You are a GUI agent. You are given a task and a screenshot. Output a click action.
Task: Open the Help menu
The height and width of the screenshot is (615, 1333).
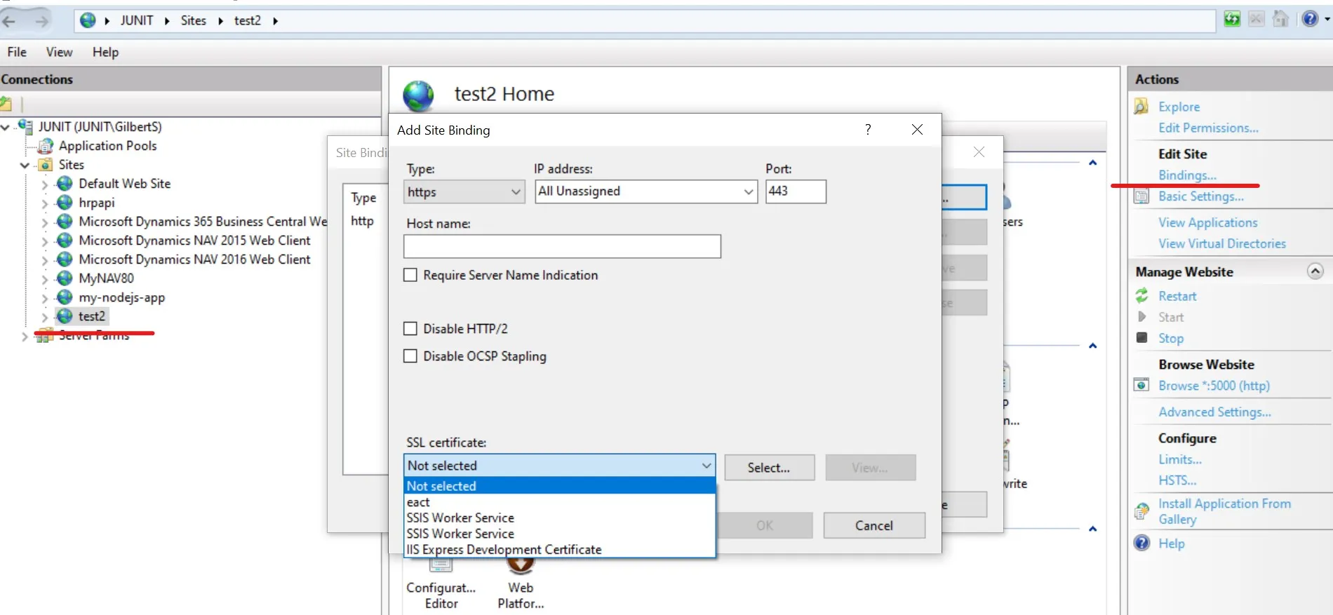(105, 52)
